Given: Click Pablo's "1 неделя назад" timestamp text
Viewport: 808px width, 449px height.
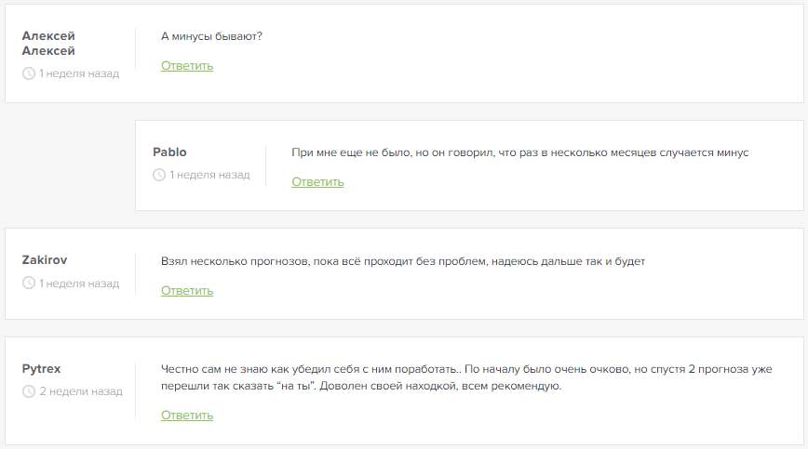Looking at the screenshot, I should click(x=210, y=175).
